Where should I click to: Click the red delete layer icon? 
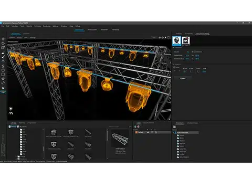pos(139,127)
